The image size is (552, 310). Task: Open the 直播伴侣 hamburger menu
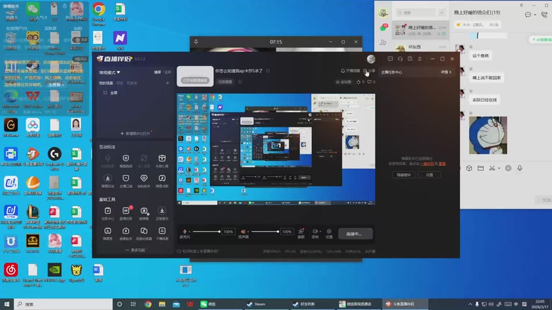(x=420, y=59)
